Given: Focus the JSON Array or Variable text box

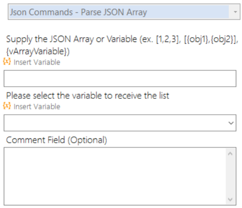Looking at the screenshot, I should click(x=120, y=78).
